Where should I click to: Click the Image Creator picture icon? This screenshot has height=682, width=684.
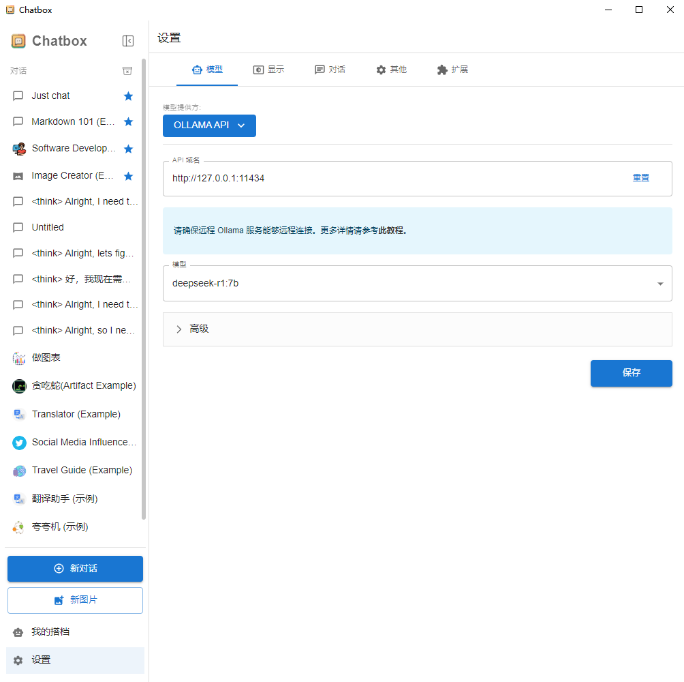coord(18,177)
